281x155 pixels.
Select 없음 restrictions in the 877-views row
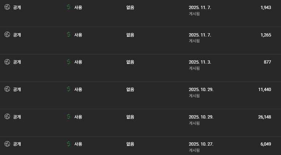130,62
